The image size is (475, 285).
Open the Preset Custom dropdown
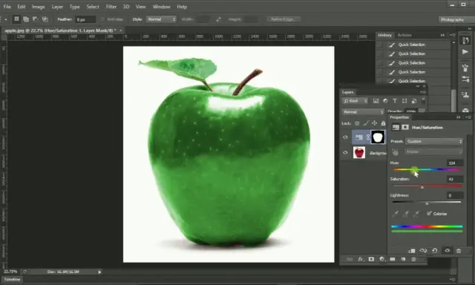tap(434, 142)
